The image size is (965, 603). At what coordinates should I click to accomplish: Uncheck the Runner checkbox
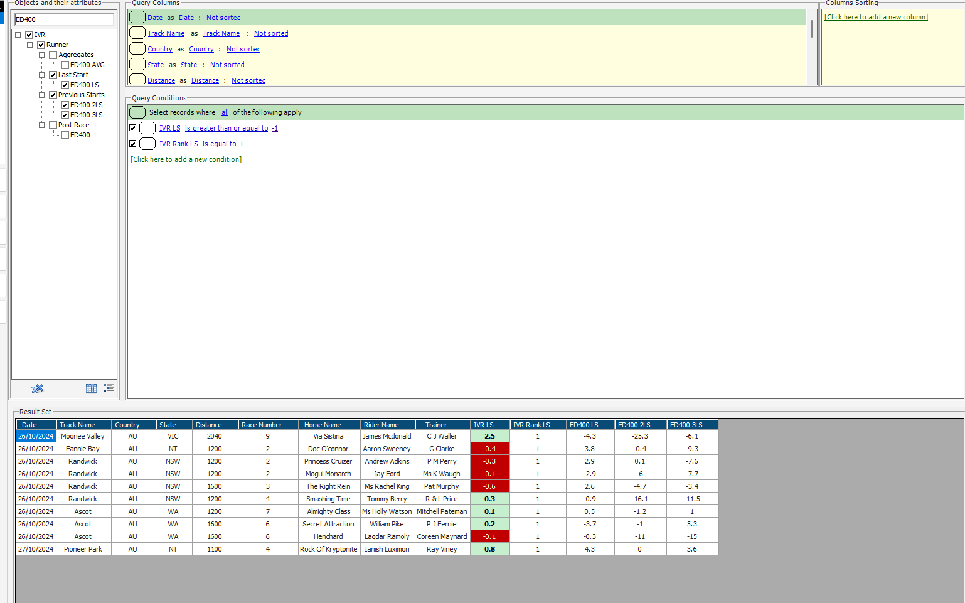[x=41, y=45]
